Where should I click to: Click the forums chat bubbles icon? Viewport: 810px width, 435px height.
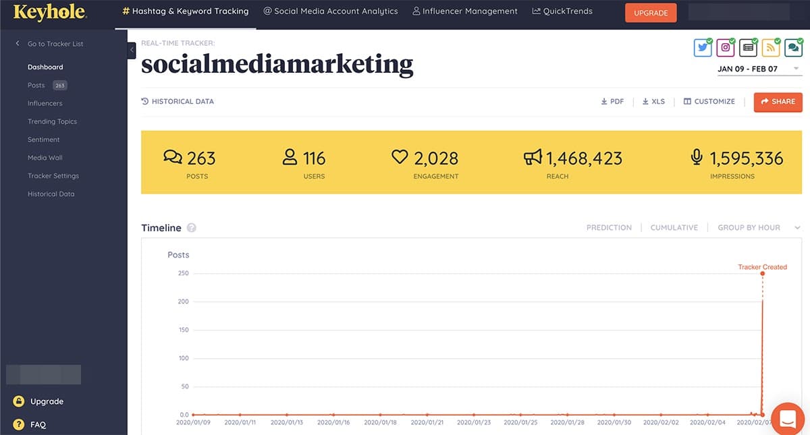click(x=792, y=47)
